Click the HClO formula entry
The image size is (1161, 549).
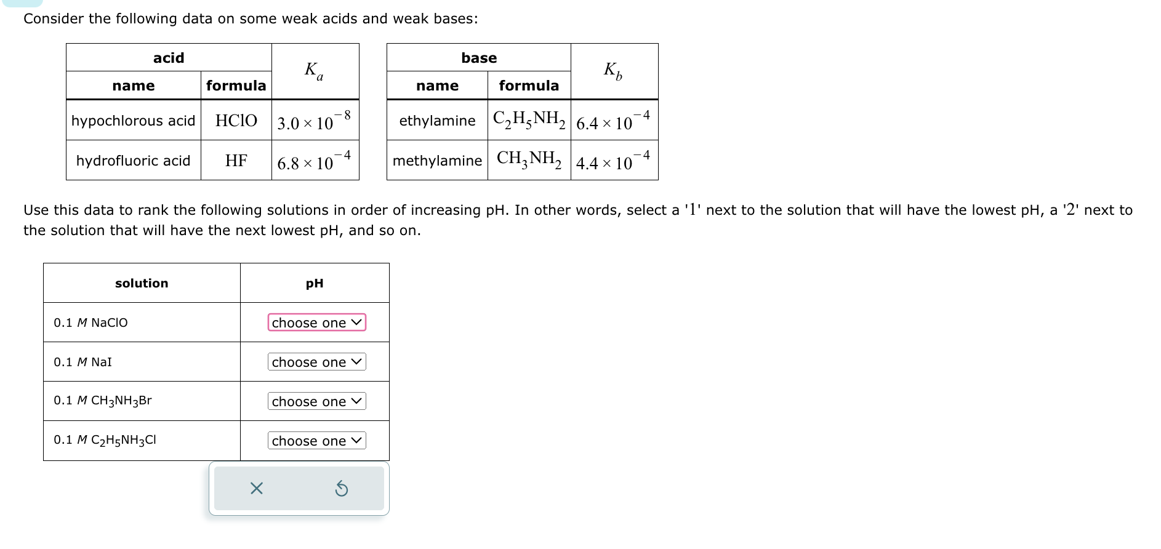(x=236, y=120)
